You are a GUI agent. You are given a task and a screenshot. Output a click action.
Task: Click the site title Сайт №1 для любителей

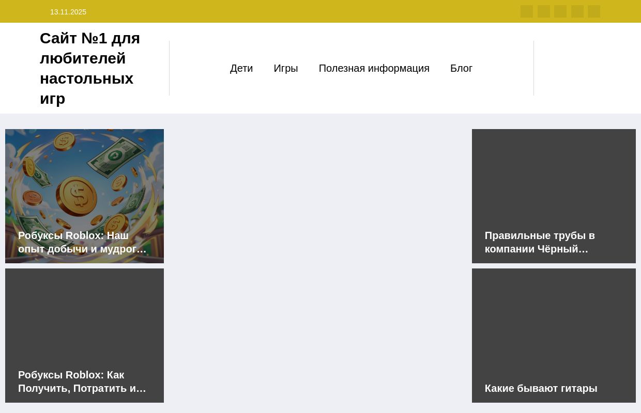(90, 68)
